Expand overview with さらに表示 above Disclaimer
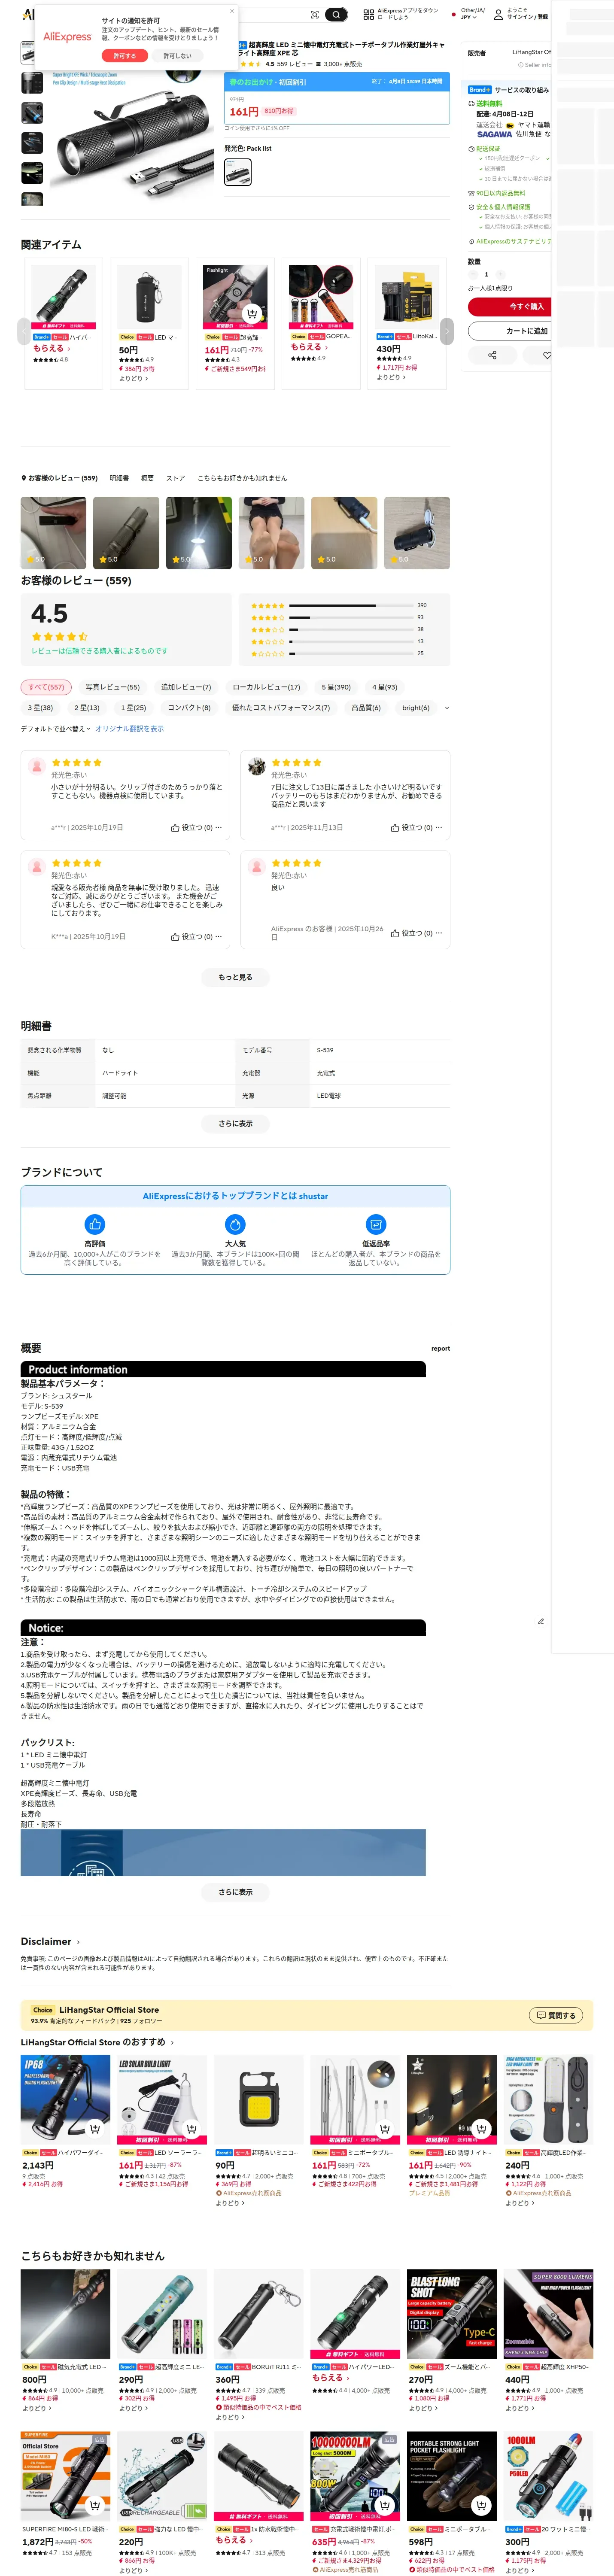 coord(235,1892)
